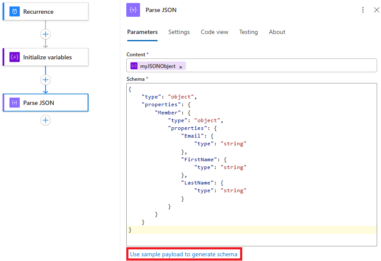381x261 pixels.
Task: Add step between Recurrence and Initialize variables
Action: pos(46,34)
